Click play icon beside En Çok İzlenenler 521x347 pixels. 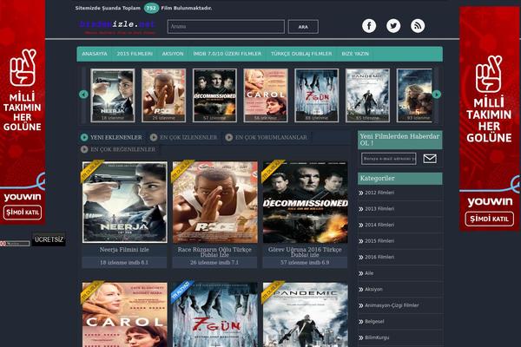tap(154, 137)
